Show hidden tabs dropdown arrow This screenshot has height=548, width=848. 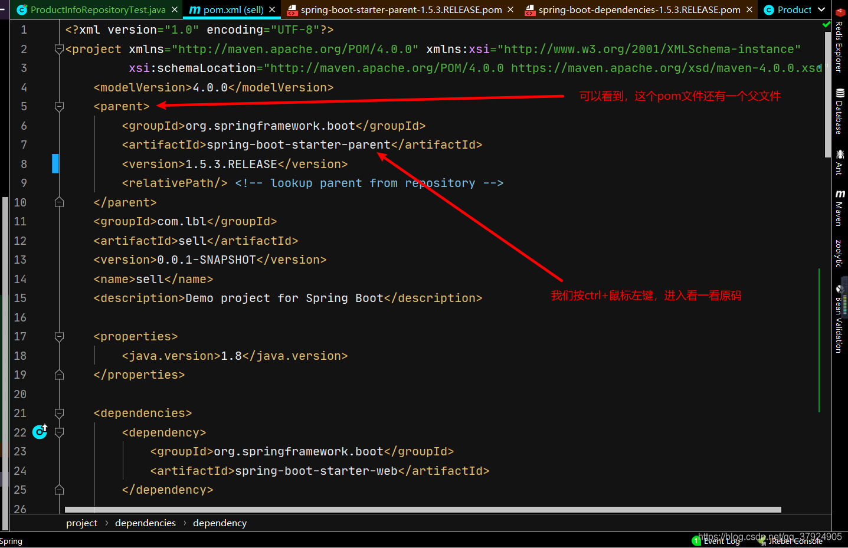(821, 10)
